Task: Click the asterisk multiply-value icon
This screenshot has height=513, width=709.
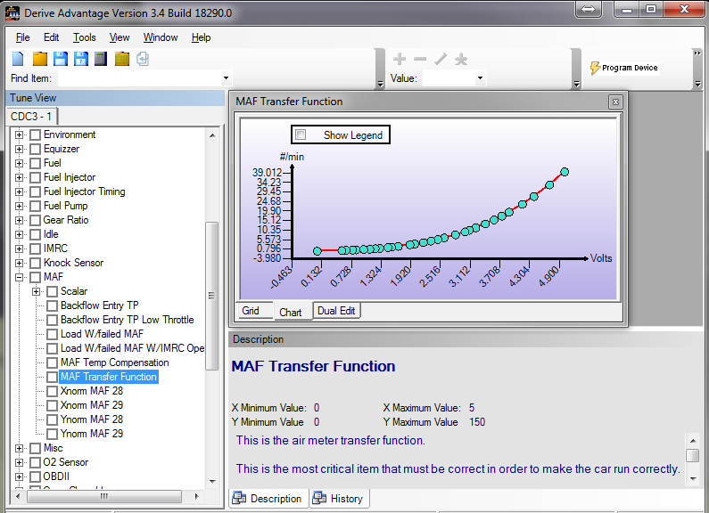Action: 461,59
